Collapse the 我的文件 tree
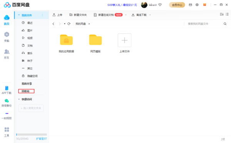231x143 pixels. [19, 15]
